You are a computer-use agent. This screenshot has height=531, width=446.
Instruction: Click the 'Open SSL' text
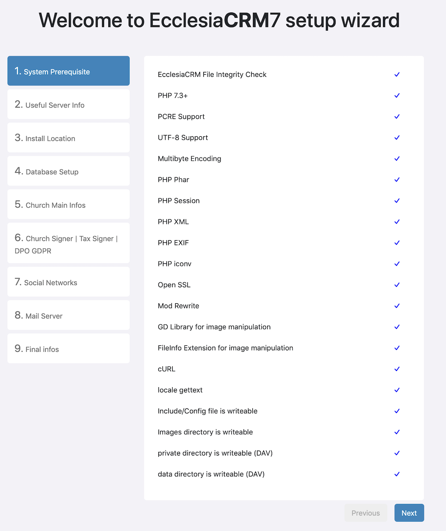[x=174, y=285]
